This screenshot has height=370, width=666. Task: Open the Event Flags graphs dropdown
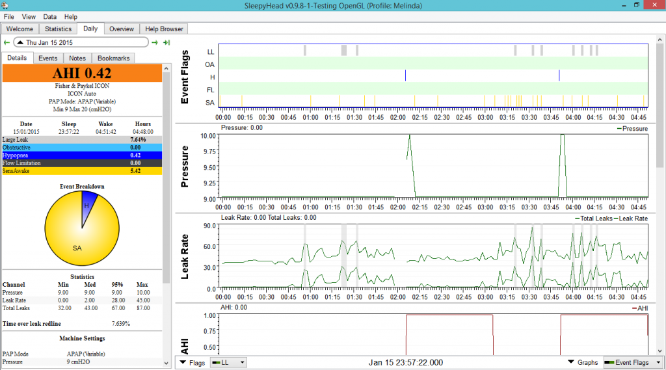(632, 362)
